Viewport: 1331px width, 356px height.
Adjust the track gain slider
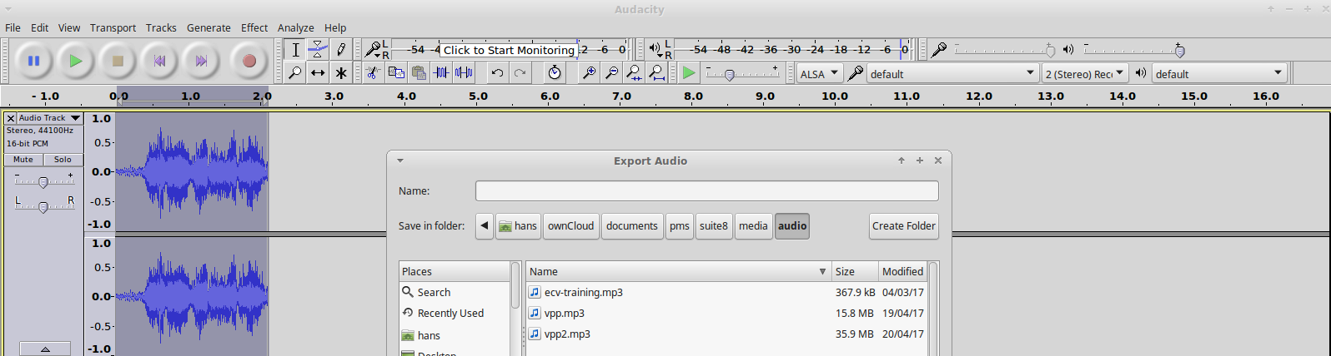click(43, 182)
